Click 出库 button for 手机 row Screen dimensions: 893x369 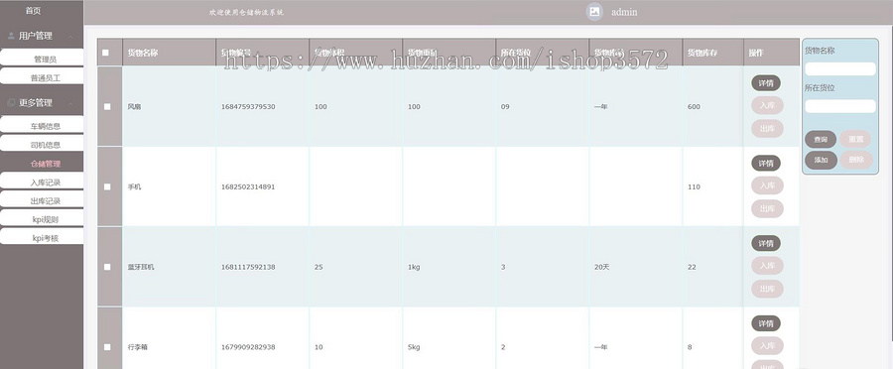[x=767, y=209]
